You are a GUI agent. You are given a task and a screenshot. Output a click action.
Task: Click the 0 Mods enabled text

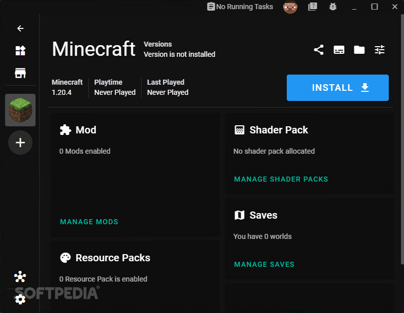tap(85, 151)
